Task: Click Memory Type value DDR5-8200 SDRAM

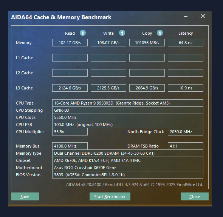Action: click(x=128, y=153)
